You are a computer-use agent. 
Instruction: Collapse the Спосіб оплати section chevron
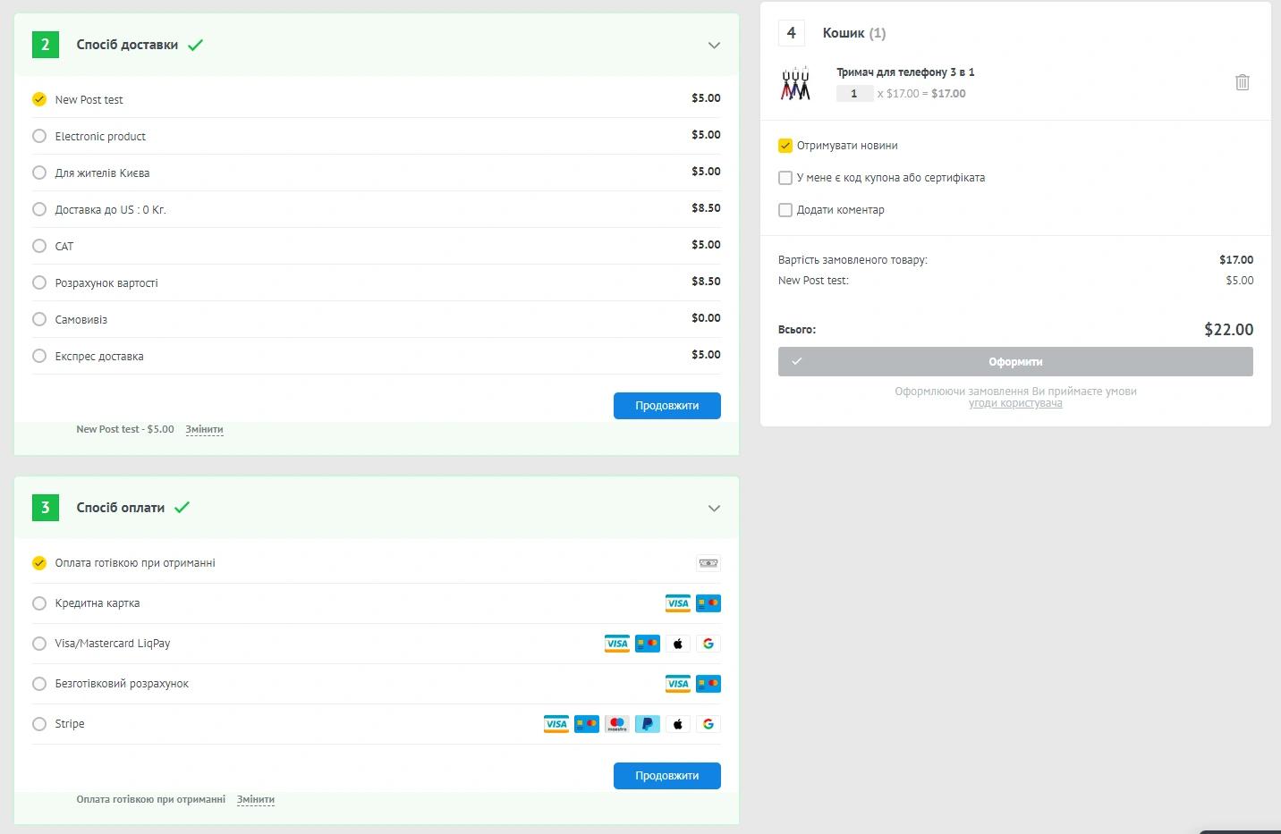(714, 509)
